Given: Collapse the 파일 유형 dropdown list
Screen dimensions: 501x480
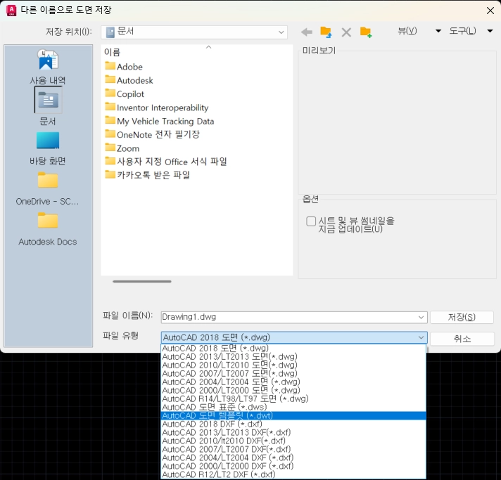Looking at the screenshot, I should coord(421,337).
